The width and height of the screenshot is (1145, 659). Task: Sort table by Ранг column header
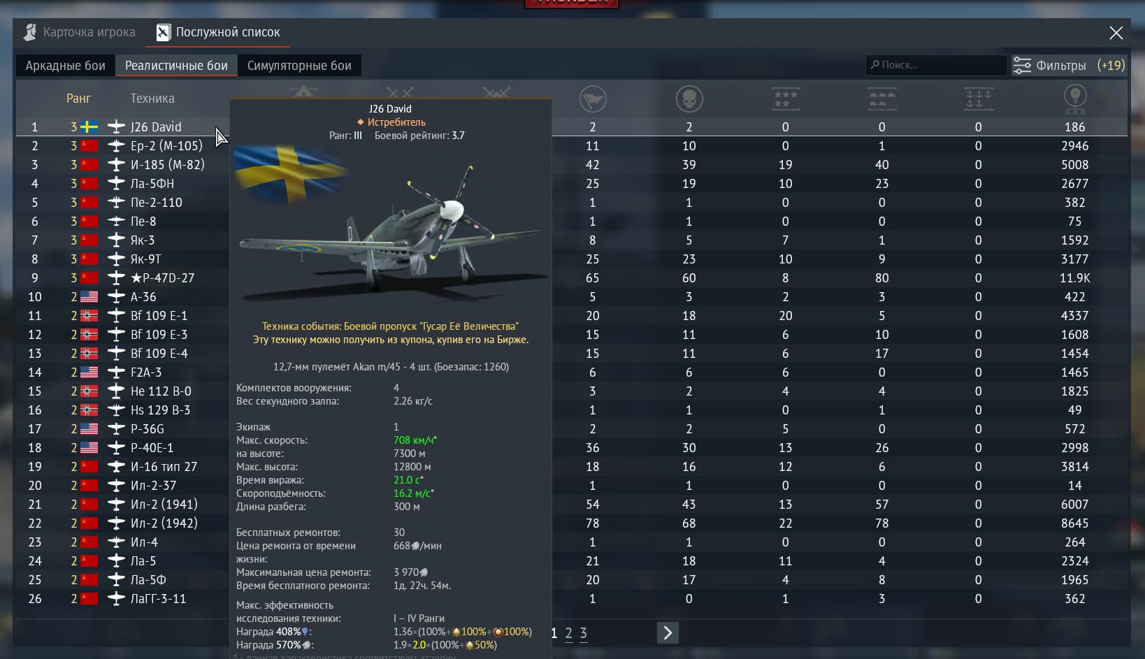tap(78, 99)
